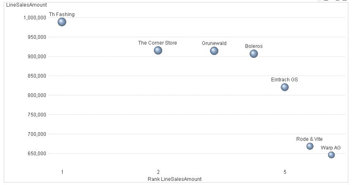Click The Corner Store text label
This screenshot has width=352, height=185.
158,43
